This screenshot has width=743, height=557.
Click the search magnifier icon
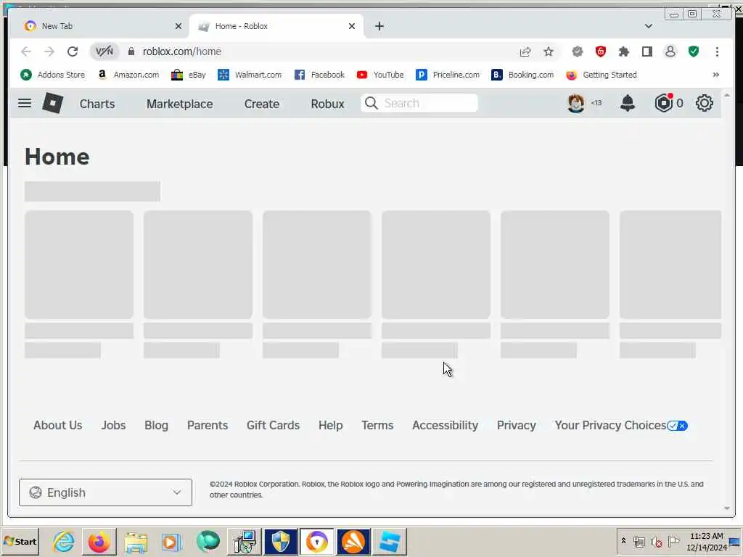371,103
